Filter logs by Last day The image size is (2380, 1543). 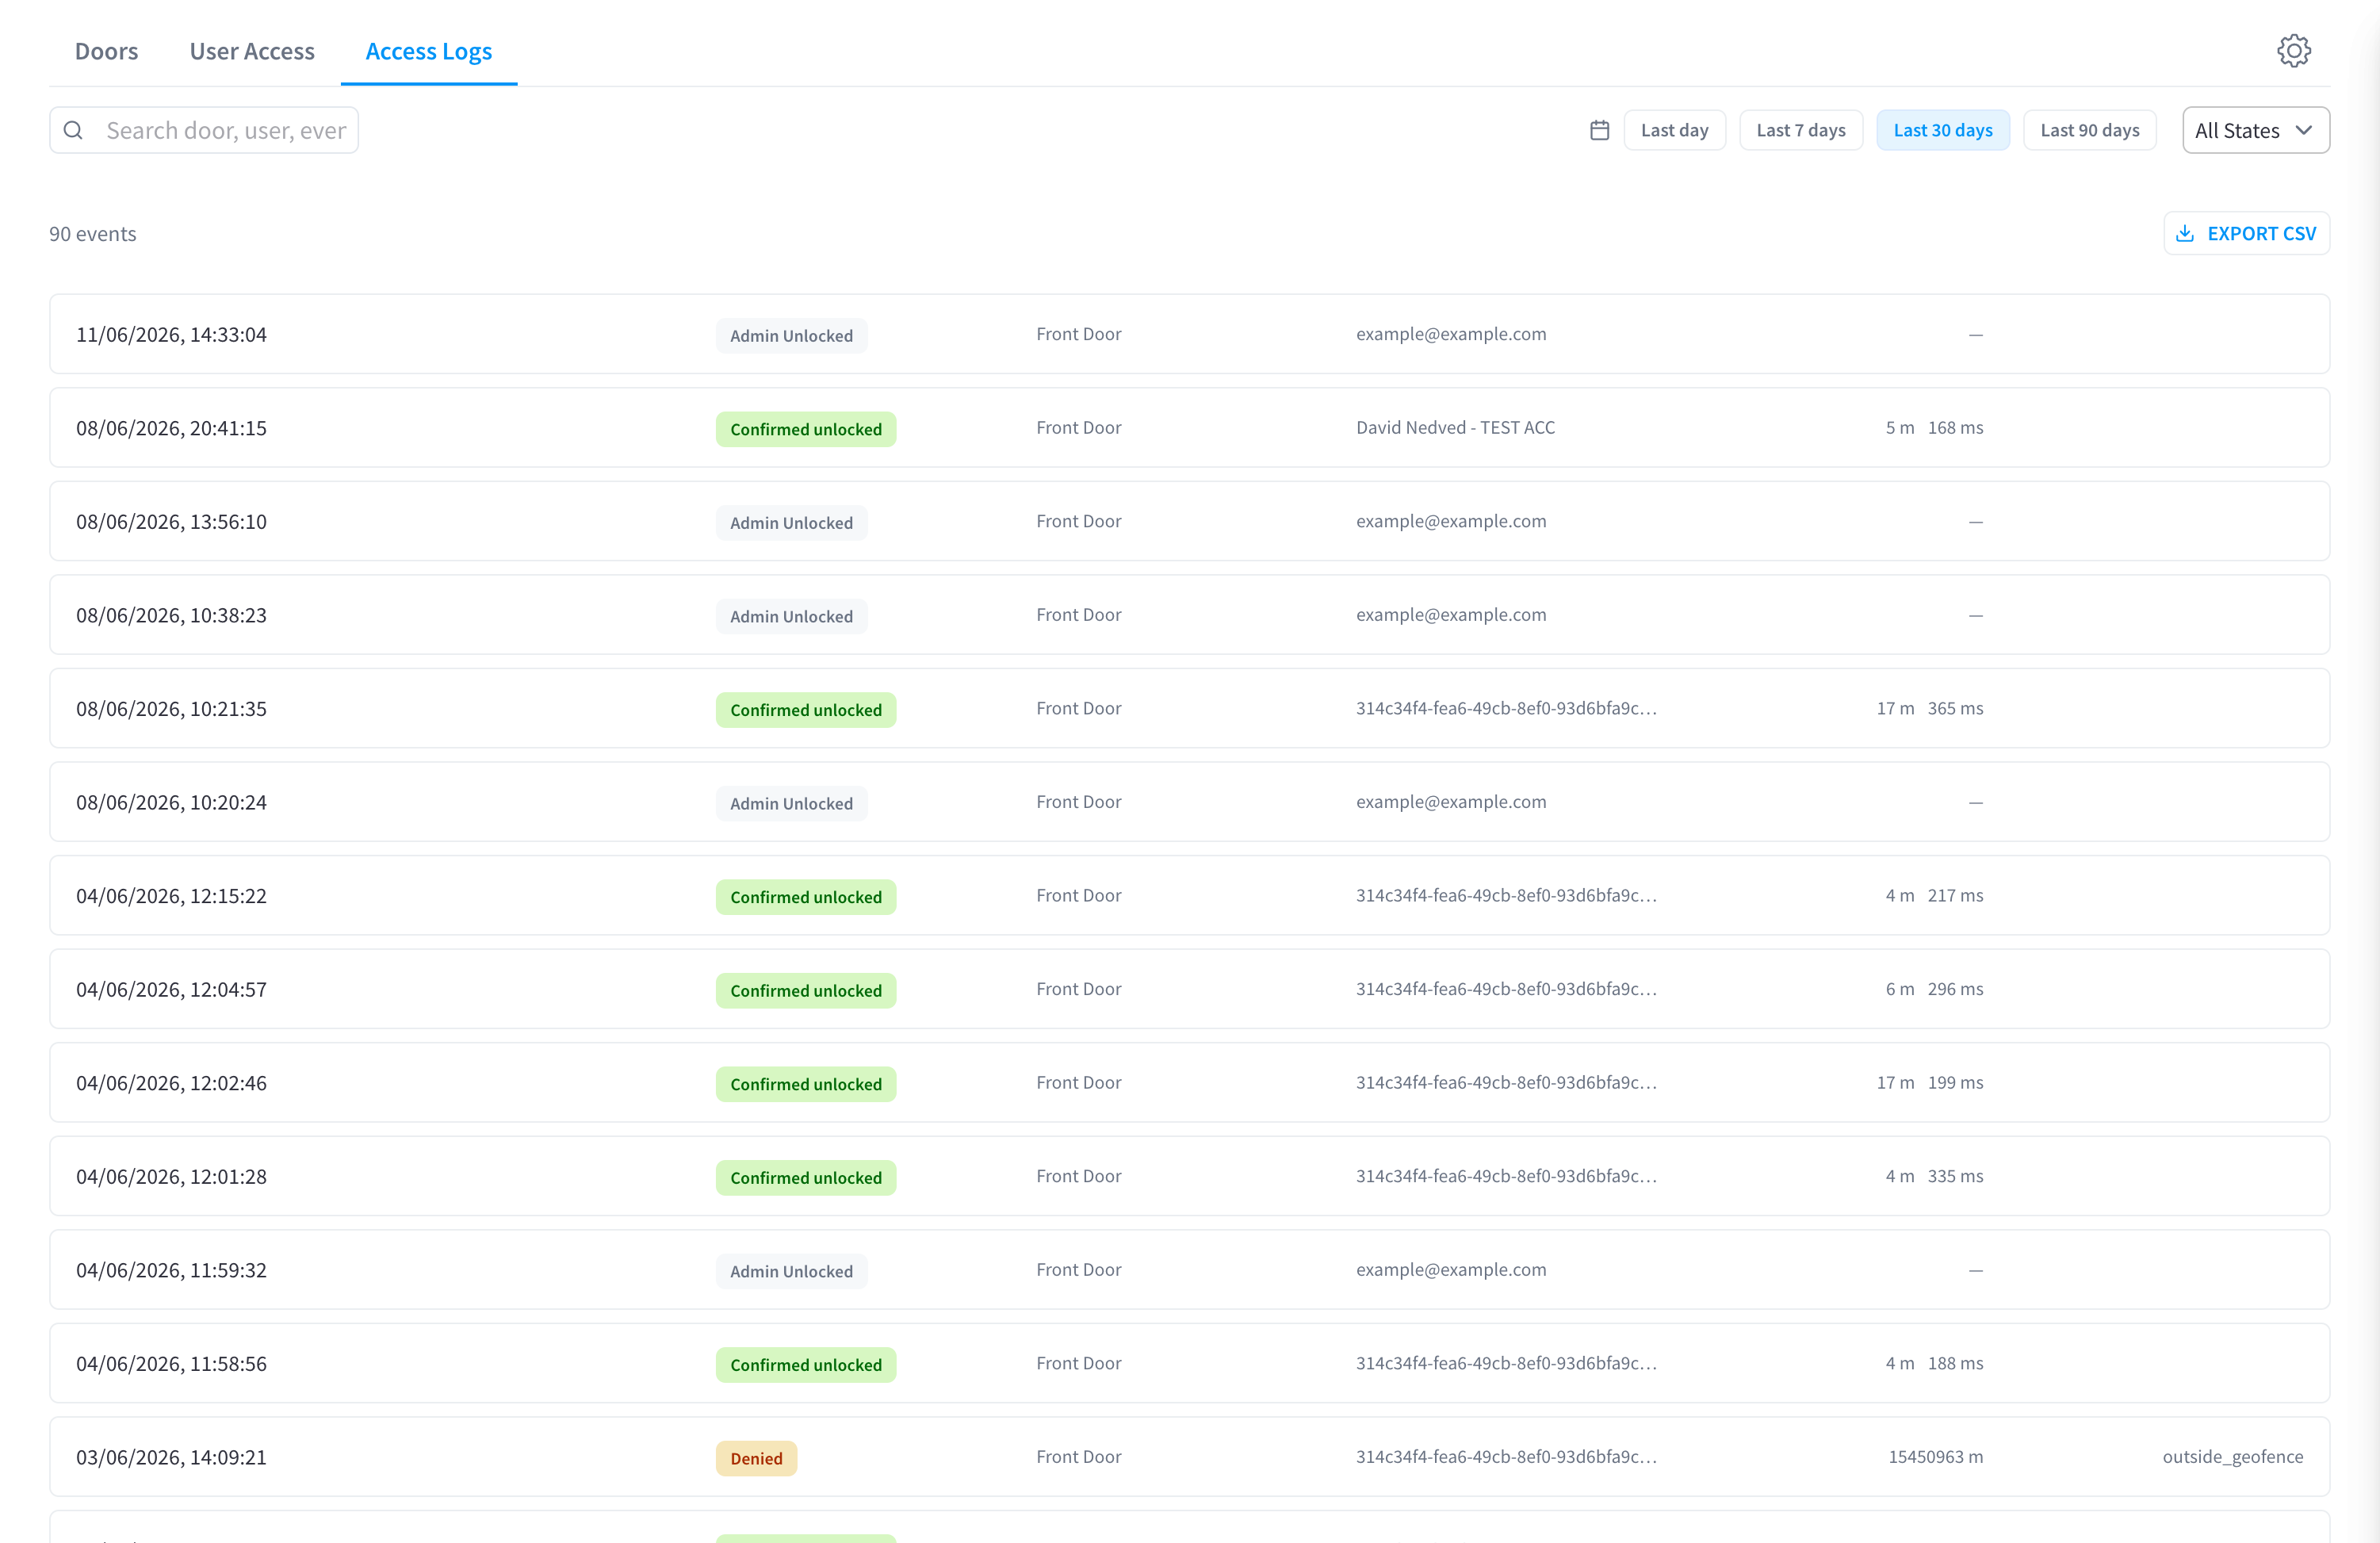(x=1675, y=130)
